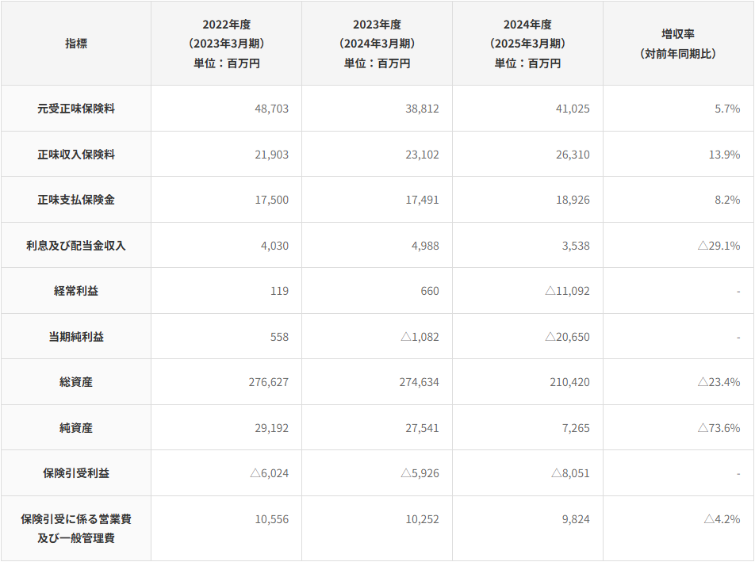Image resolution: width=755 pixels, height=562 pixels.
Task: Select the 総資産 row label
Action: tap(76, 382)
